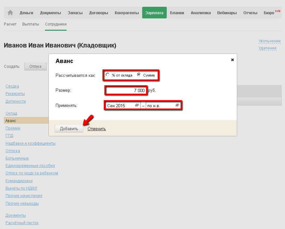
Task: Open Единовременные пособия link
Action: click(x=30, y=166)
